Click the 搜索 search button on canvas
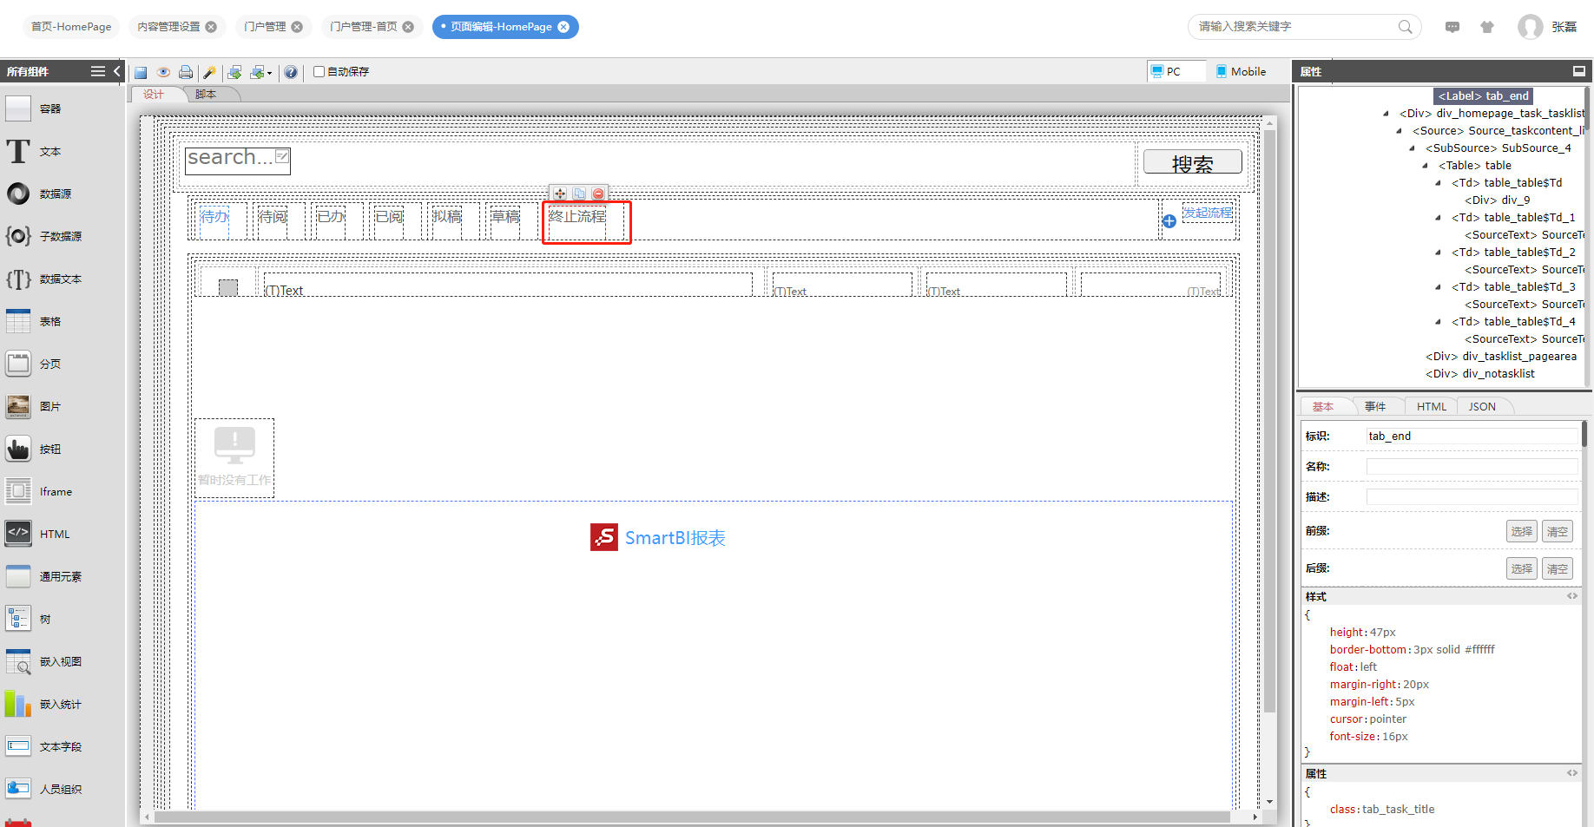1594x827 pixels. (1193, 162)
